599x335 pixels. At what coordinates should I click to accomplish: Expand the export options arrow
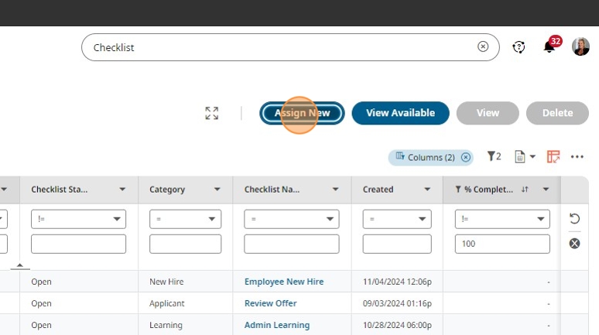(x=532, y=156)
